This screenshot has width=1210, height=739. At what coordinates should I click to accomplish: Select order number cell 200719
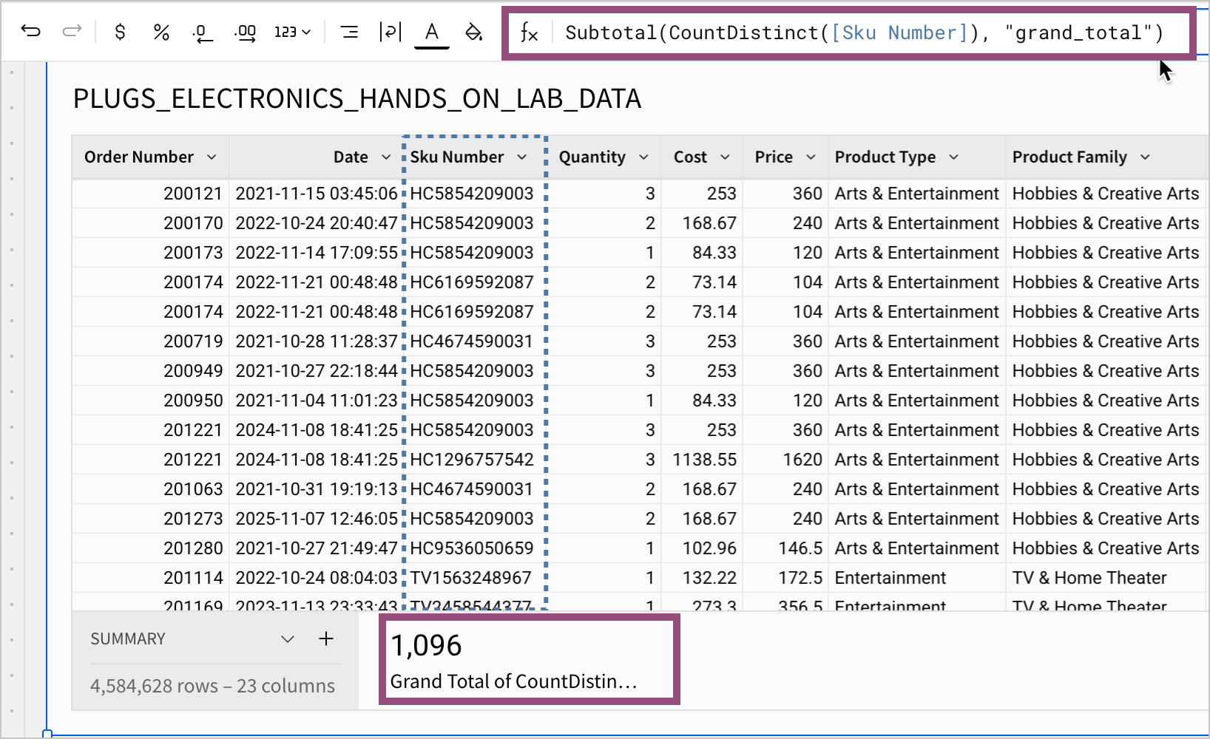(151, 341)
